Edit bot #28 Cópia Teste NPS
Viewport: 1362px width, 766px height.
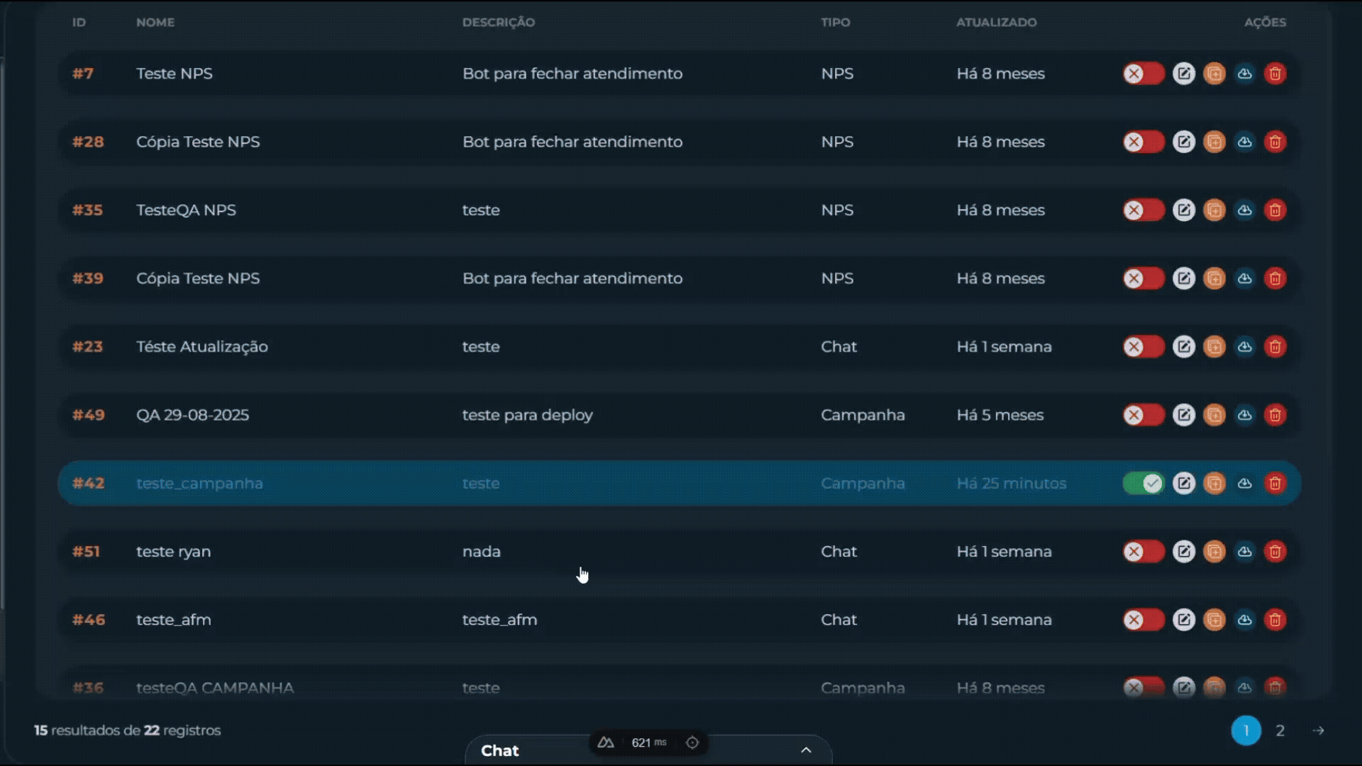click(1184, 142)
